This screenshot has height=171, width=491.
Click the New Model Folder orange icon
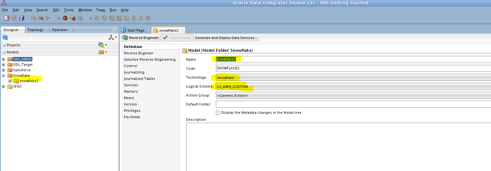(101, 52)
